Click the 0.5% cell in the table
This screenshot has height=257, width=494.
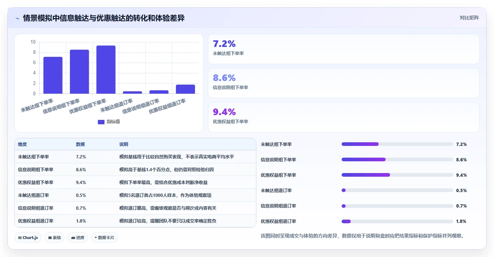pyautogui.click(x=81, y=195)
